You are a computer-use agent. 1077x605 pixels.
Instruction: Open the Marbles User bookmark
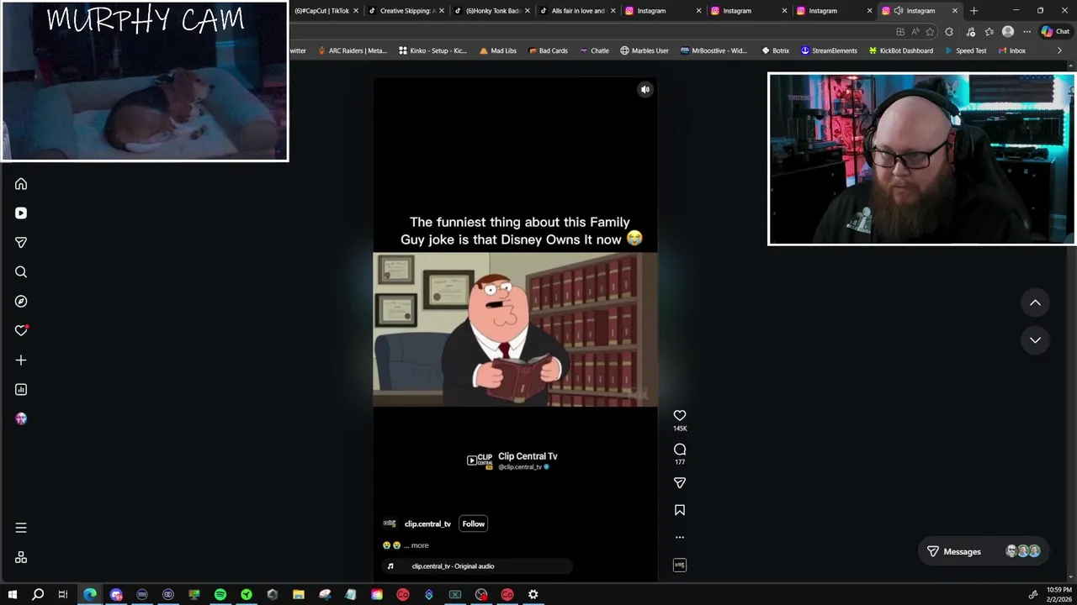pos(645,51)
